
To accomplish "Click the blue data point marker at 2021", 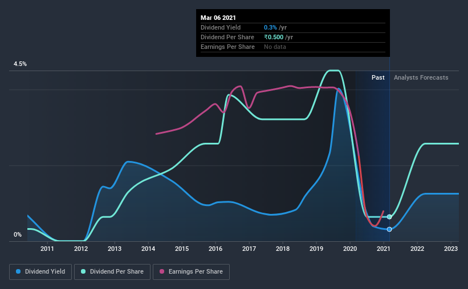I will click(389, 229).
